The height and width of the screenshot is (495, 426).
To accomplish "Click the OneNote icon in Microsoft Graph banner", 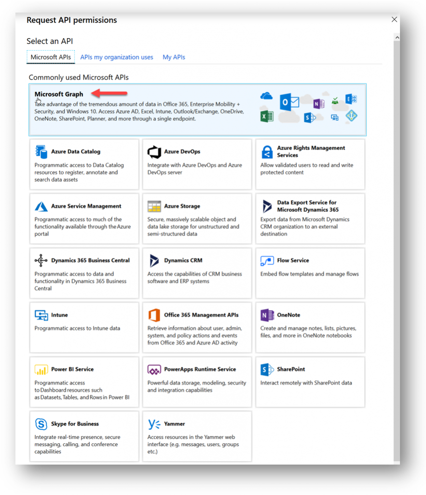I will click(x=318, y=103).
